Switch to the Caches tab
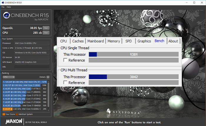This screenshot has width=206, height=126. point(78,41)
